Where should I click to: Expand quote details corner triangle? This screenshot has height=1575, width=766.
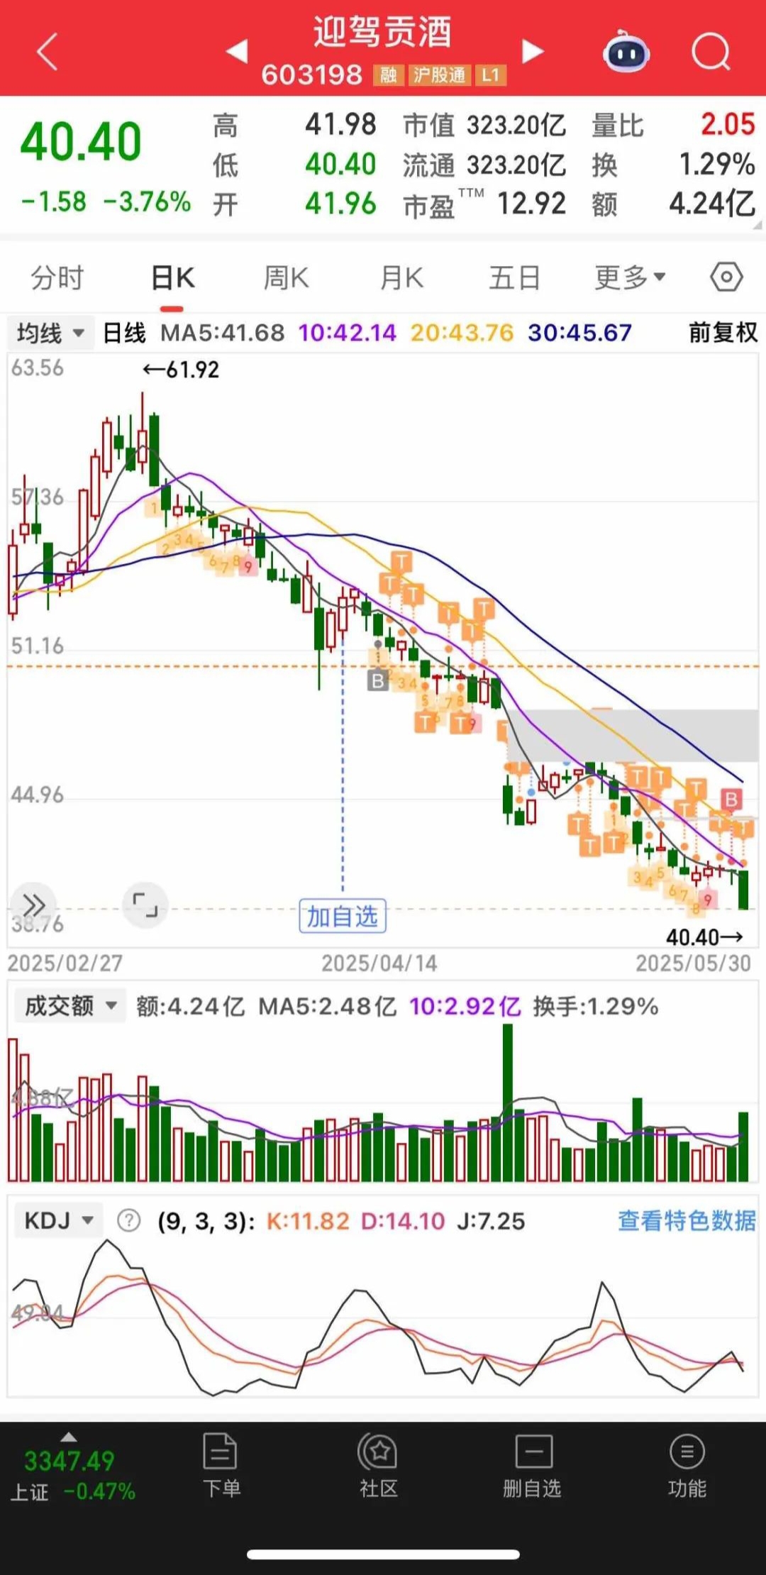click(x=757, y=225)
